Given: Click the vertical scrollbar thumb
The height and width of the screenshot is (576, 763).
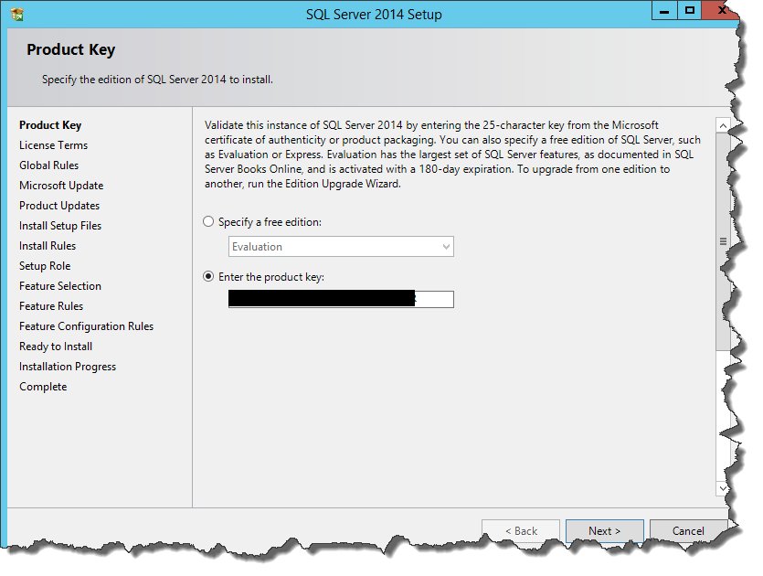Looking at the screenshot, I should pyautogui.click(x=722, y=241).
